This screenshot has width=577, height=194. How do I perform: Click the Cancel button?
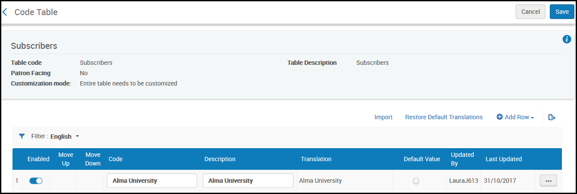tap(530, 12)
